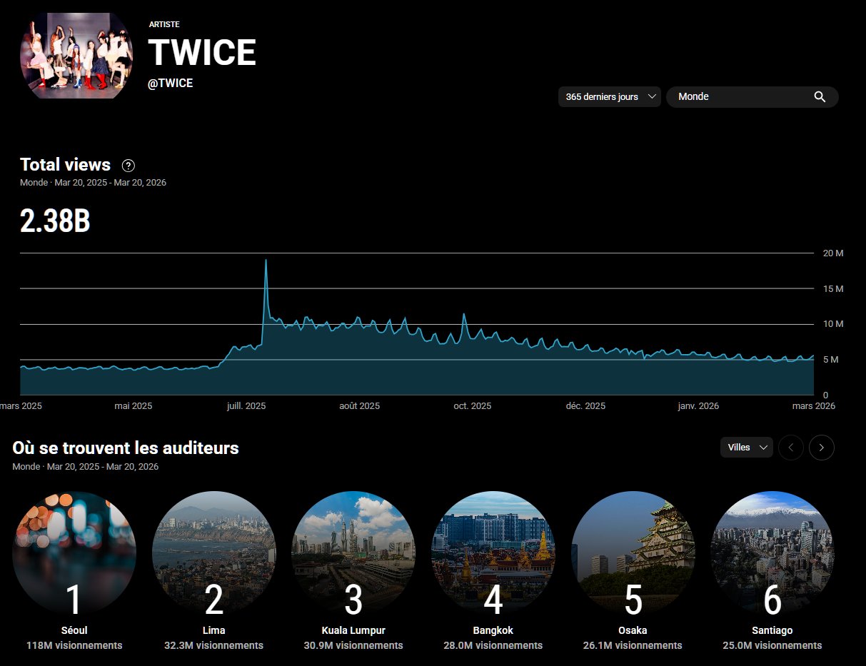Select the Osaka city thumbnail
The image size is (866, 666).
(x=633, y=553)
